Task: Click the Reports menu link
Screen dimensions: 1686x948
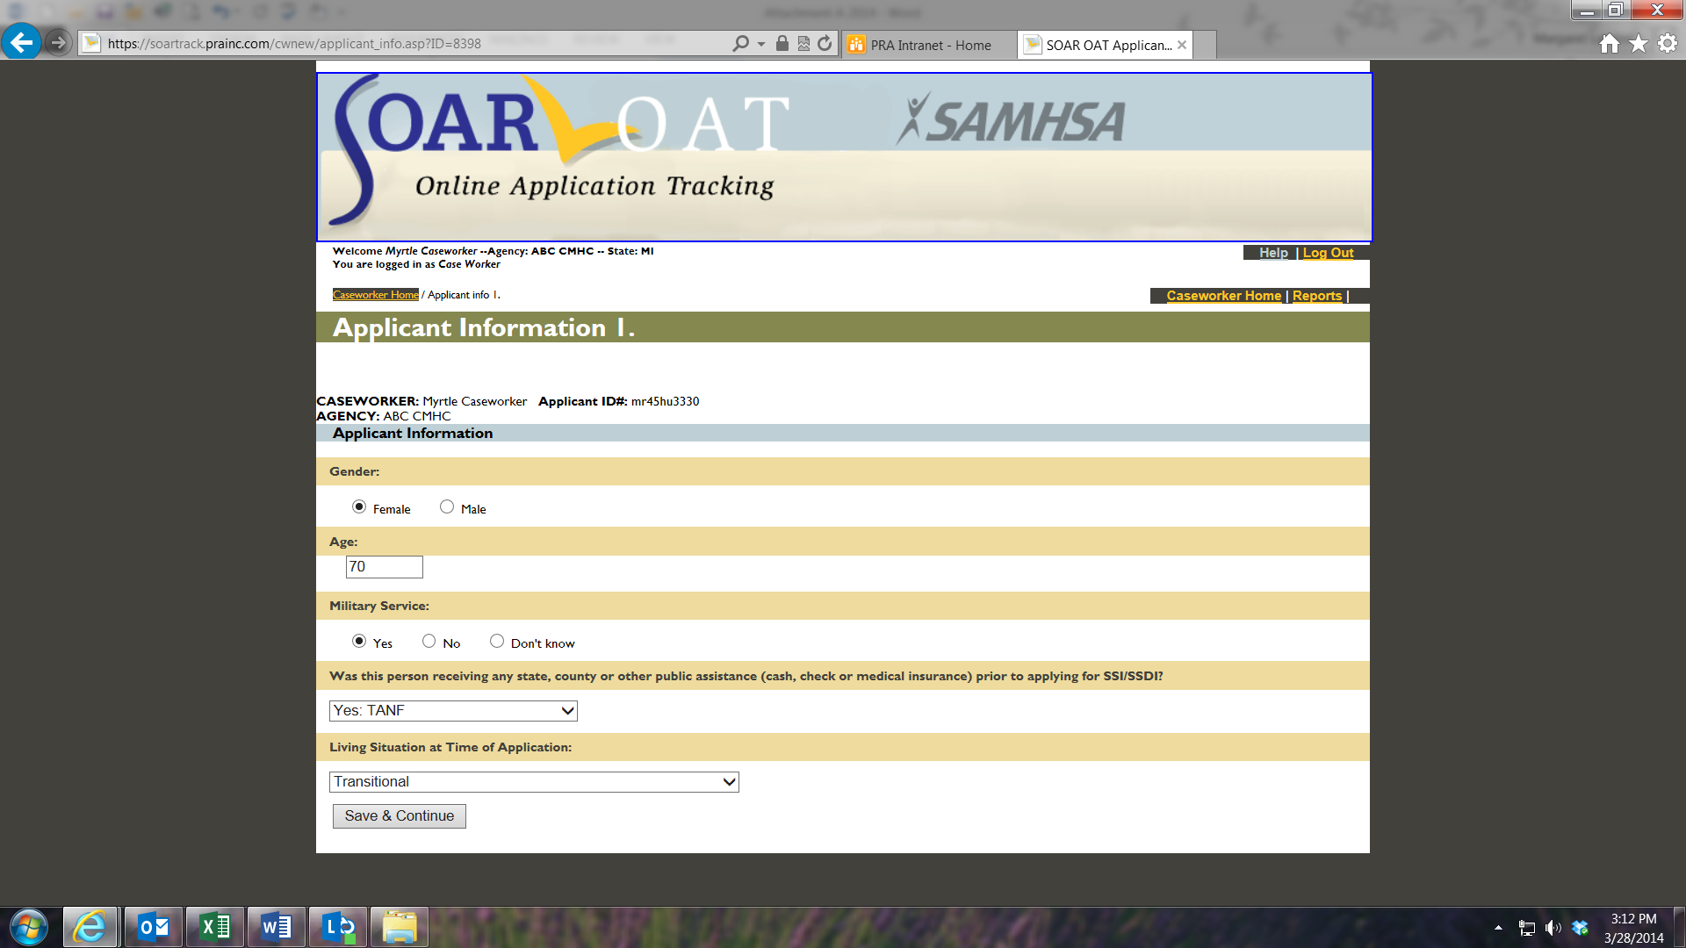Action: click(1316, 296)
